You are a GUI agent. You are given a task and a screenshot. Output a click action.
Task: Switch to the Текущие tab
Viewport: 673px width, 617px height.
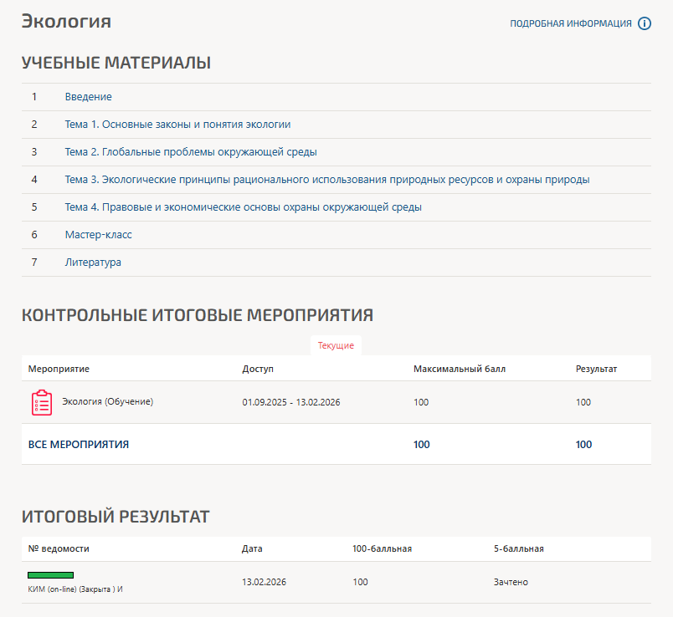coord(336,345)
